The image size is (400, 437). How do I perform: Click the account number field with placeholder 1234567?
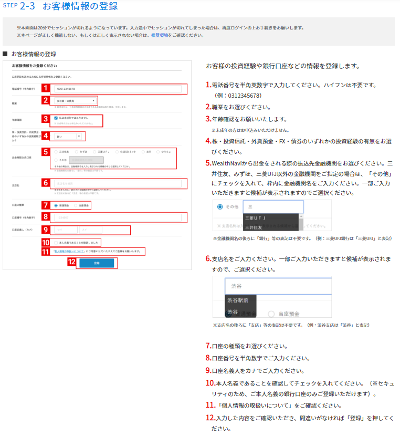118,217
